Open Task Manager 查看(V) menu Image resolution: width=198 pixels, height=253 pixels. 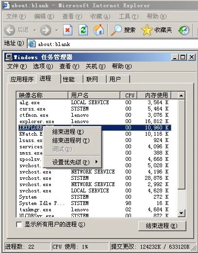click(x=69, y=66)
